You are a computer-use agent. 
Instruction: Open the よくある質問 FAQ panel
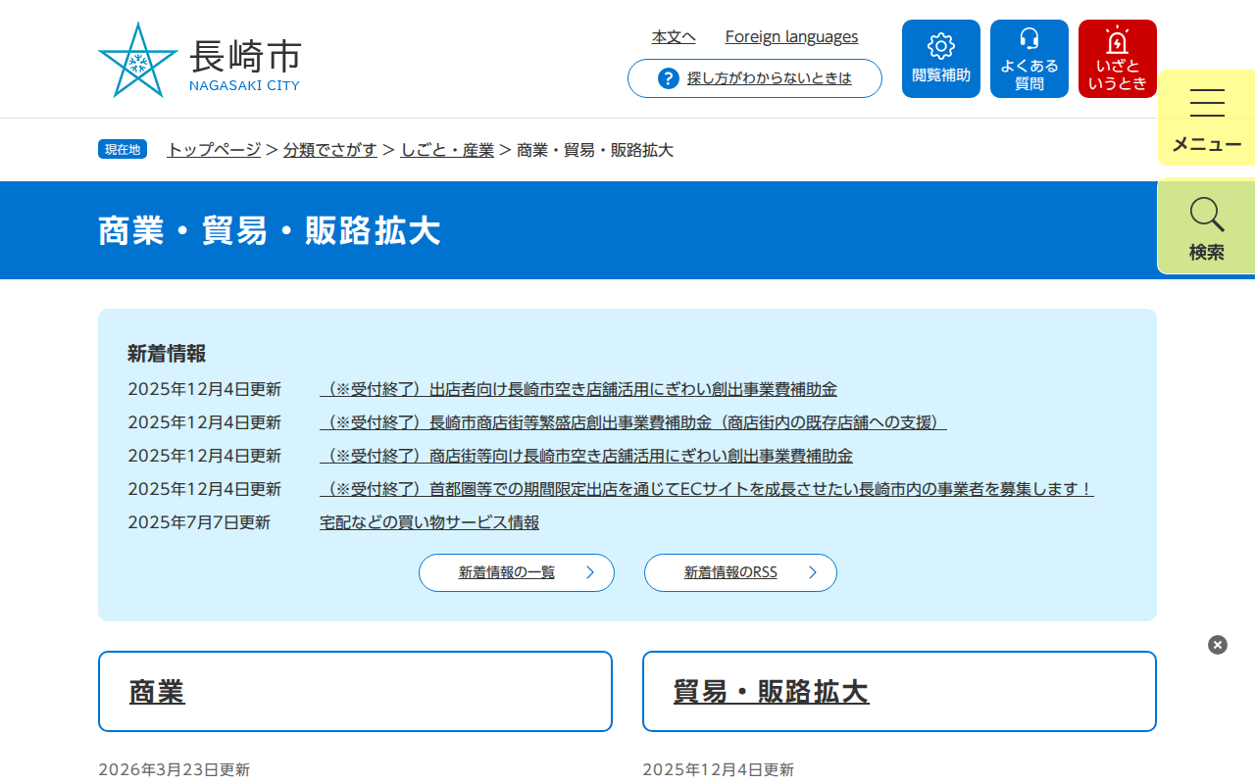[1029, 58]
